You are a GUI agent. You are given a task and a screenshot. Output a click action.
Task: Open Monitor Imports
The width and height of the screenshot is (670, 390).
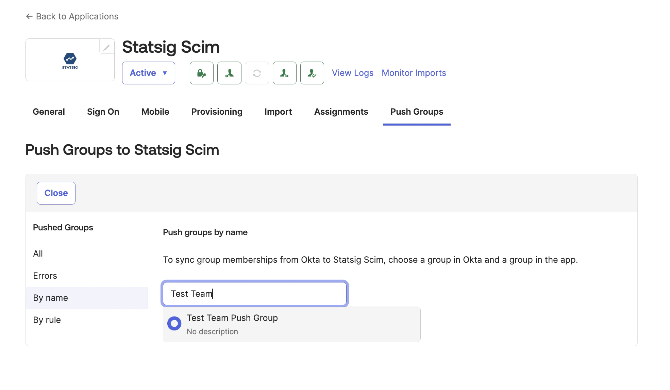[x=414, y=73]
